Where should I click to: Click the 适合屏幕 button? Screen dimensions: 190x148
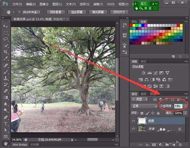pyautogui.click(x=76, y=12)
